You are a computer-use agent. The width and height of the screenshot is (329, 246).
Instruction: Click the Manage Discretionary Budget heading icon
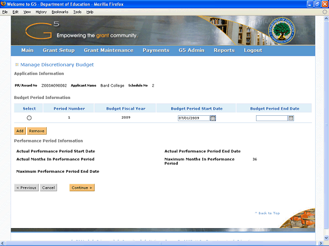click(x=17, y=65)
